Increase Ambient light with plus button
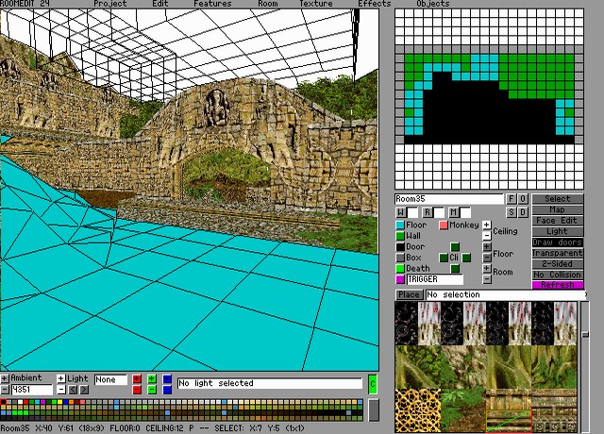The image size is (604, 434). (x=5, y=378)
